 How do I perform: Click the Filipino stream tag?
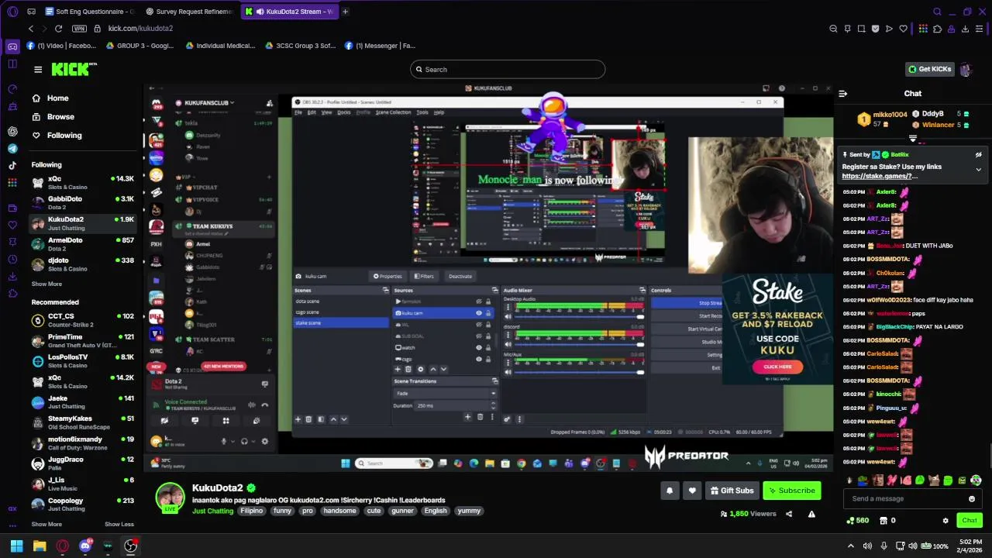[x=252, y=511]
